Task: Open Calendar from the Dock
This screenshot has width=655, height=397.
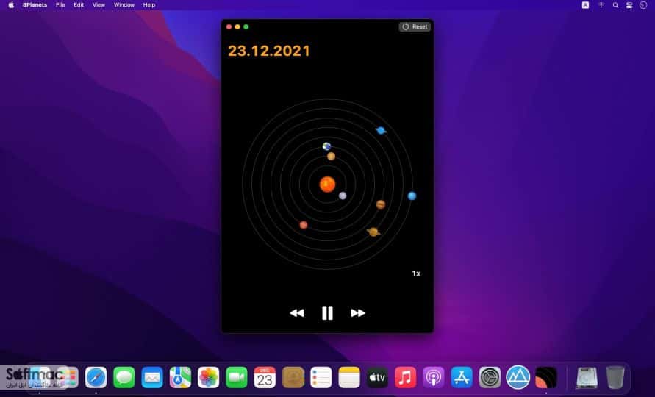Action: [x=265, y=377]
